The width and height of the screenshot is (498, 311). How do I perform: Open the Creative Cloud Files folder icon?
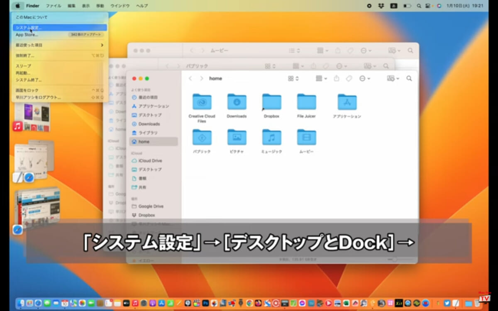[x=202, y=102]
